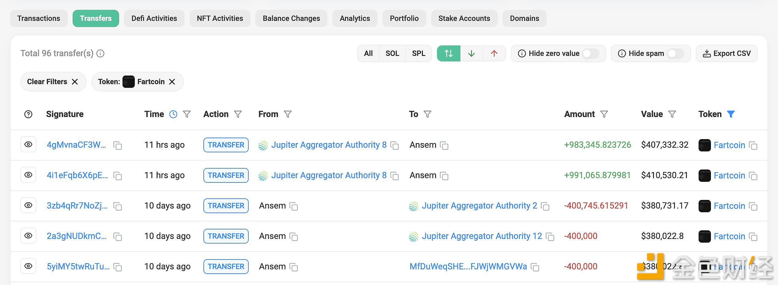Toggle the Hide spam switch
This screenshot has height=285, width=778.
[675, 53]
